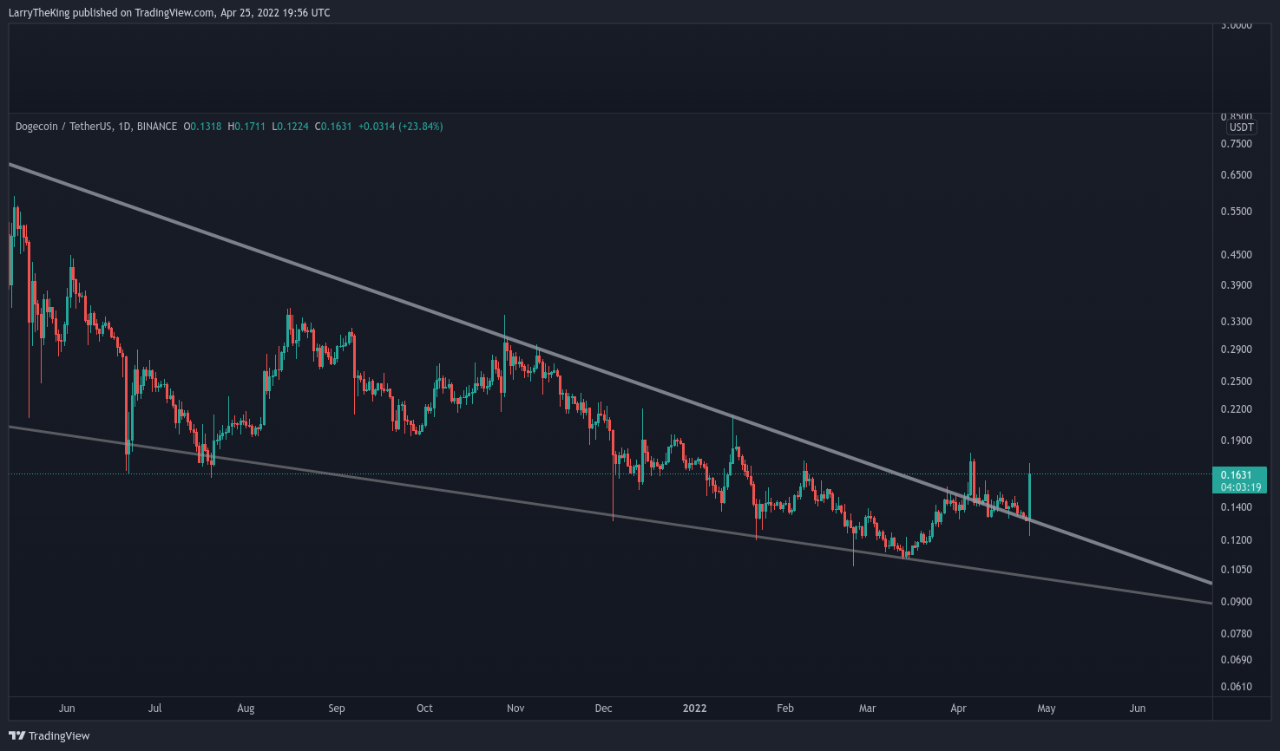This screenshot has width=1280, height=751.
Task: Click the 0.6500 price axis label
Action: pyautogui.click(x=1236, y=175)
